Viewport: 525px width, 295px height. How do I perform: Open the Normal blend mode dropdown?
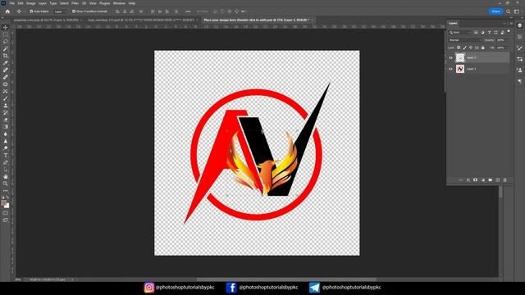465,40
